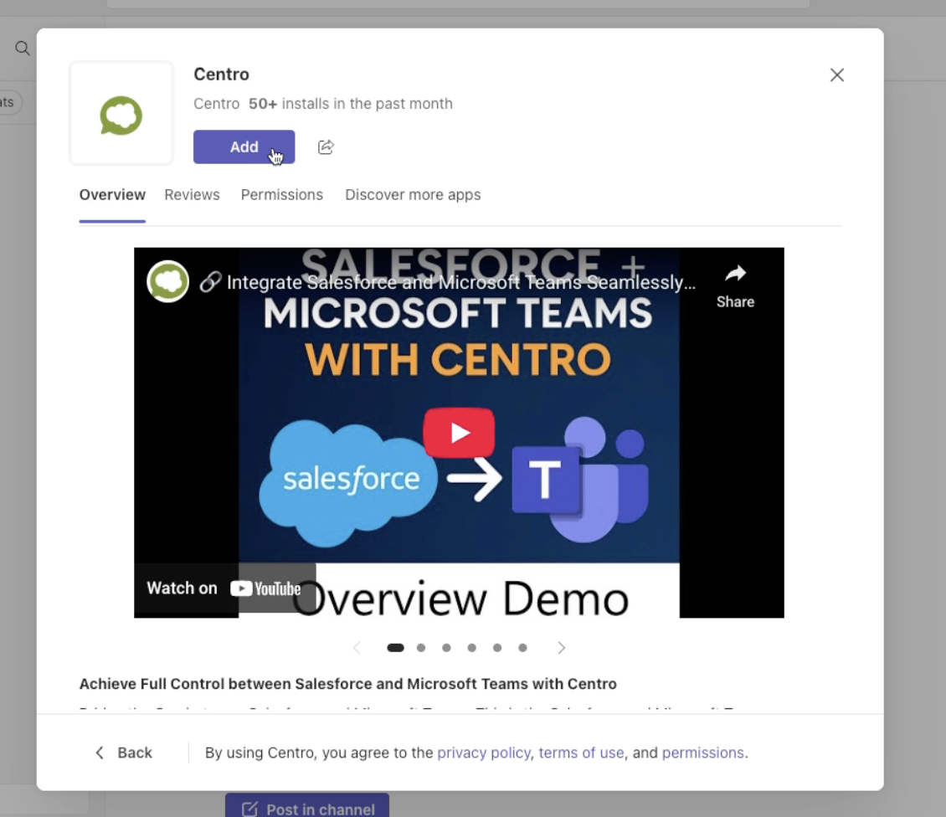Play the Centro overview demo video
Screen dimensions: 946x817
click(459, 433)
